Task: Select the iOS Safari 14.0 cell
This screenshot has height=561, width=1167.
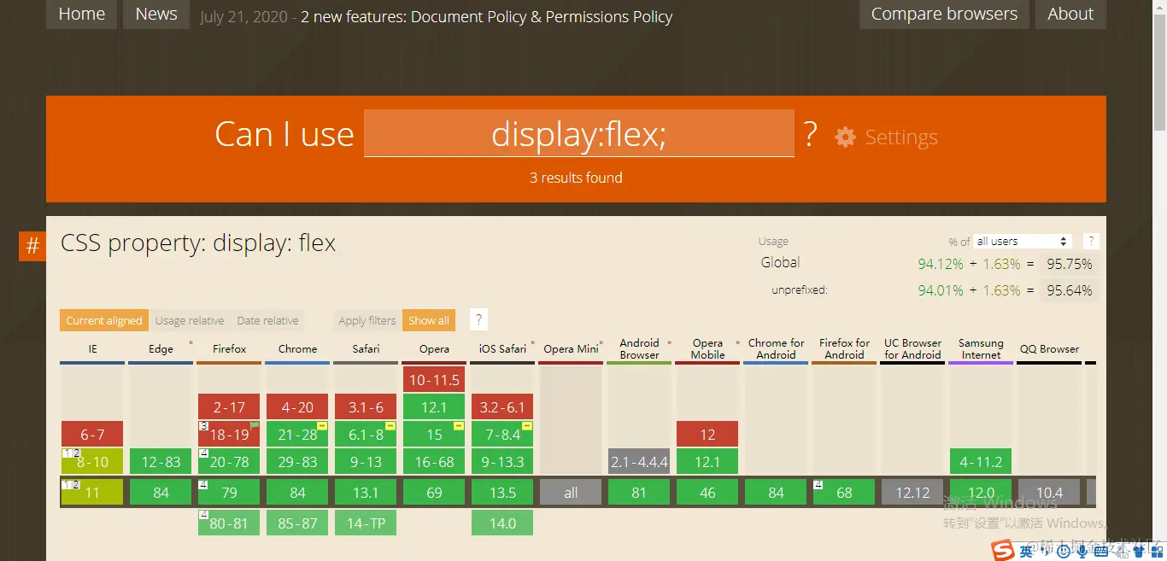Action: (x=502, y=523)
